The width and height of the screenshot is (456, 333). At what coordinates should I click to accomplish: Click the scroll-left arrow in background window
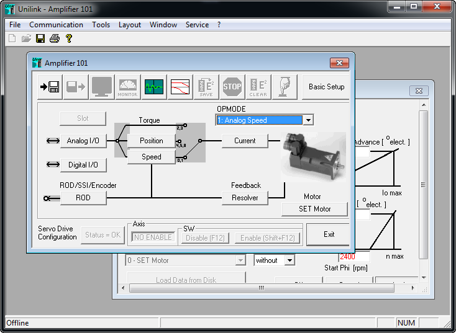coord(123,288)
